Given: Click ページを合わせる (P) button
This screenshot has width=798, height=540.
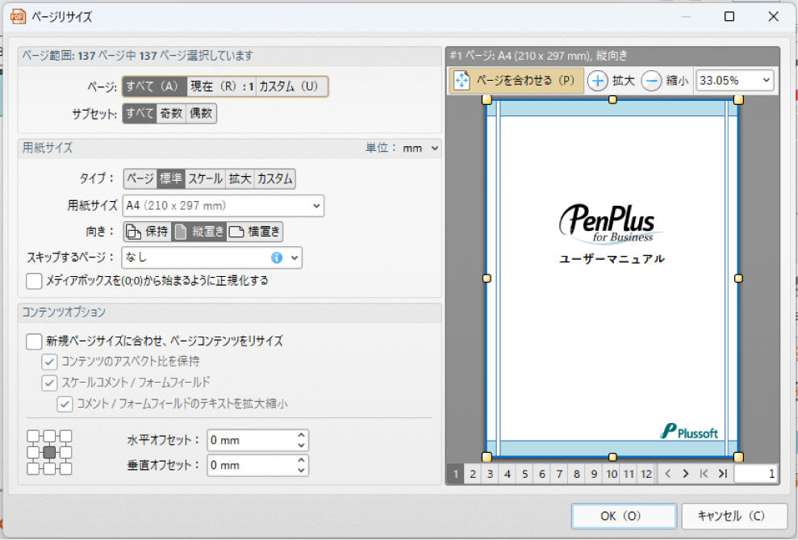Looking at the screenshot, I should (516, 81).
